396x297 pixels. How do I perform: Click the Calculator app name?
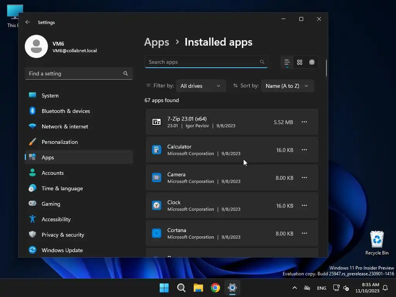click(179, 147)
